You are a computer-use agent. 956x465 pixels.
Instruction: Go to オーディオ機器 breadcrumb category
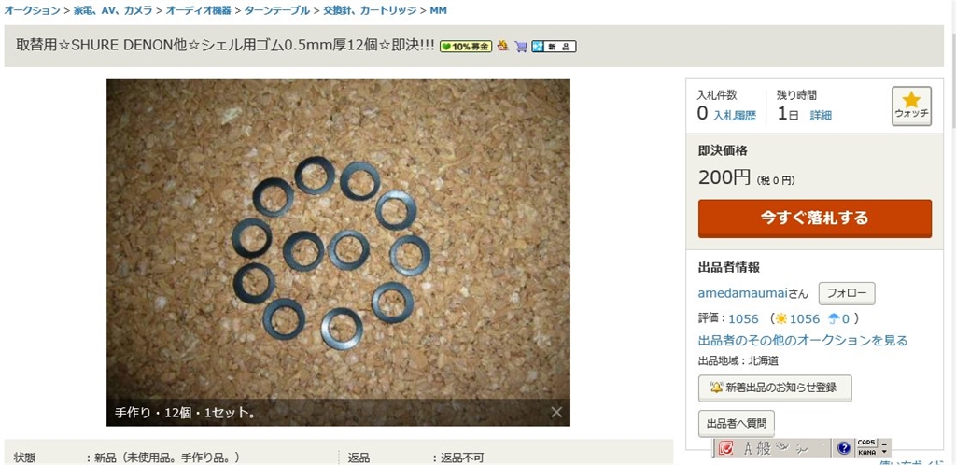pos(199,10)
